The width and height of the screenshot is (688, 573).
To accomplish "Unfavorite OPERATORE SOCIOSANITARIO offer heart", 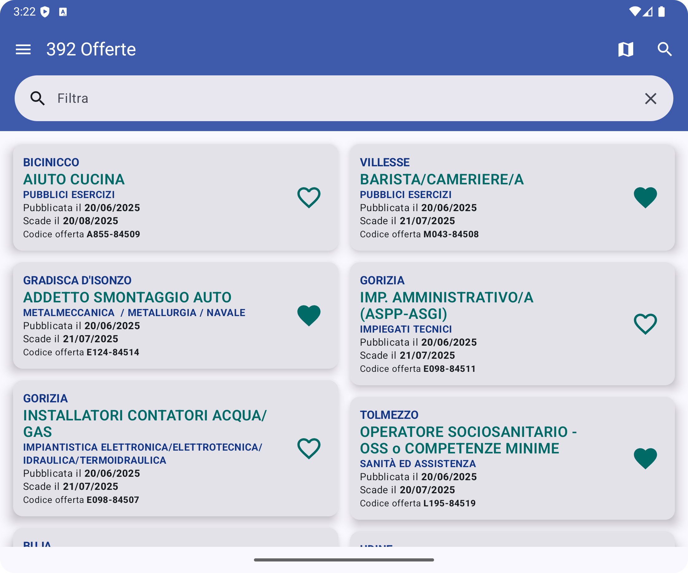I will [x=645, y=458].
